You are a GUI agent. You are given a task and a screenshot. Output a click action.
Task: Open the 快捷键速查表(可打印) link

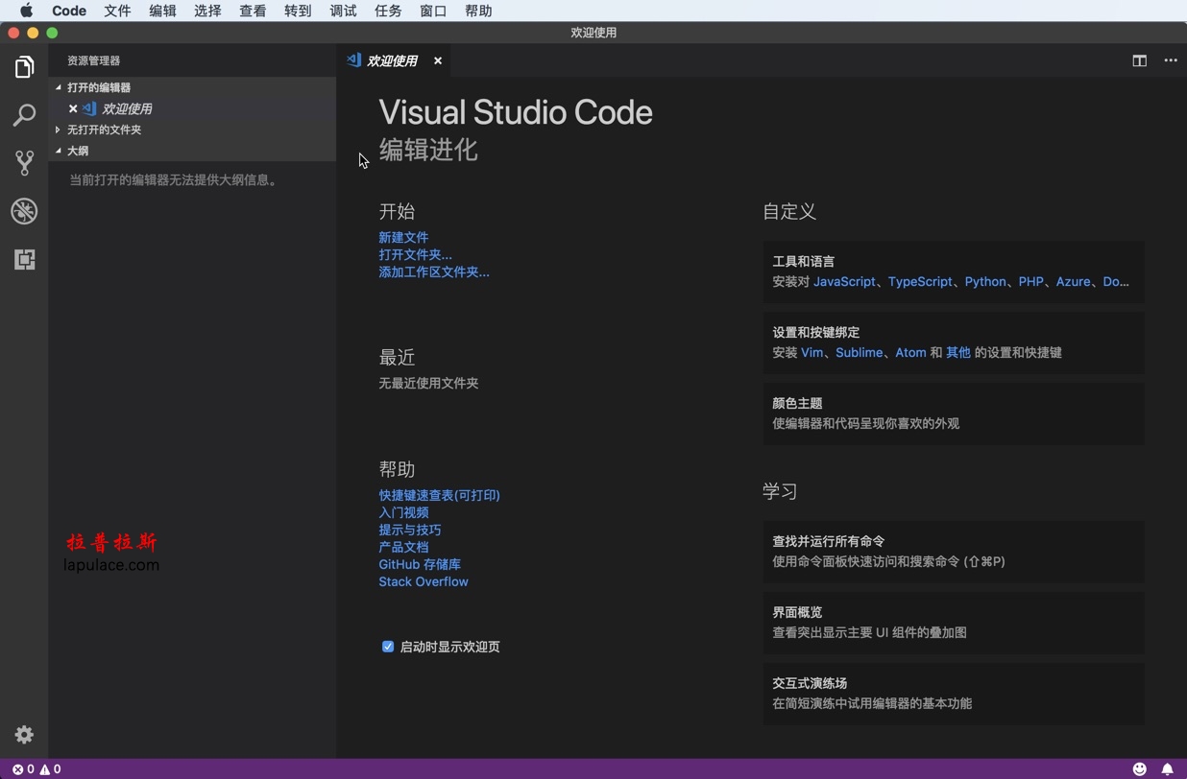tap(439, 495)
